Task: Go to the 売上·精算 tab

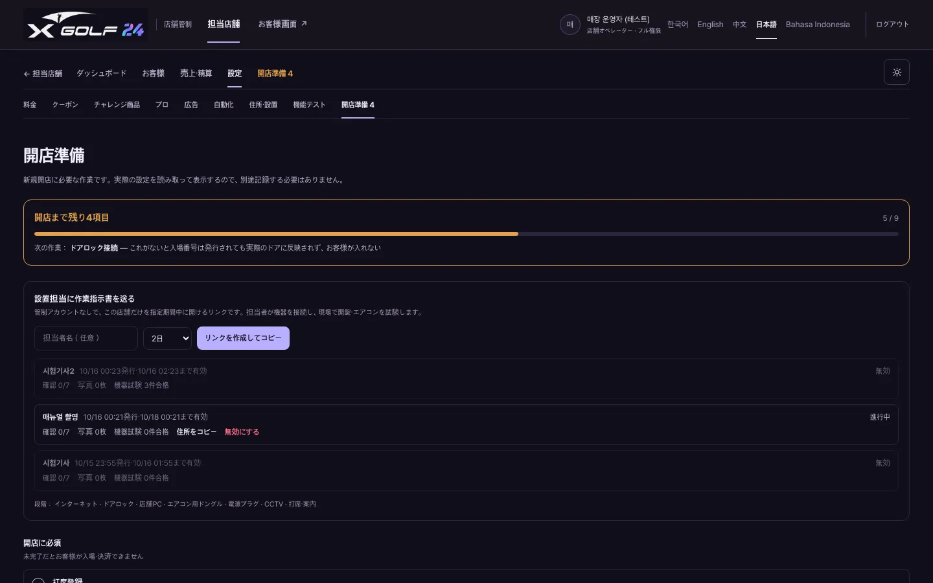Action: (x=196, y=74)
